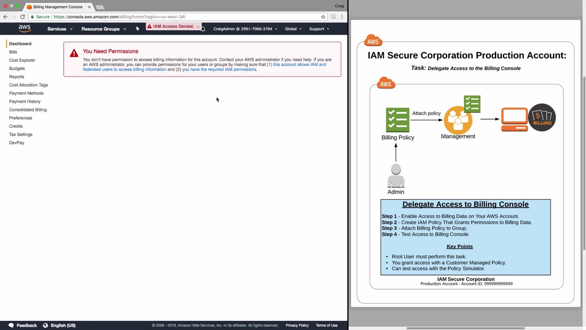Viewport: 586px width, 330px height.
Task: Click the slide's vertical scrollbar
Action: (584, 163)
